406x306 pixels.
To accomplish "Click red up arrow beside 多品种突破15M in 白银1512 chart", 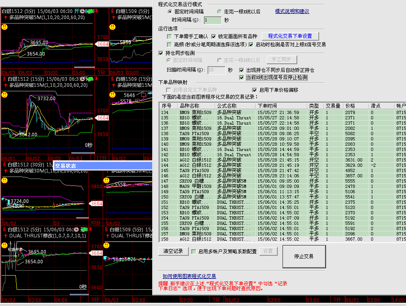I will pos(5,86).
